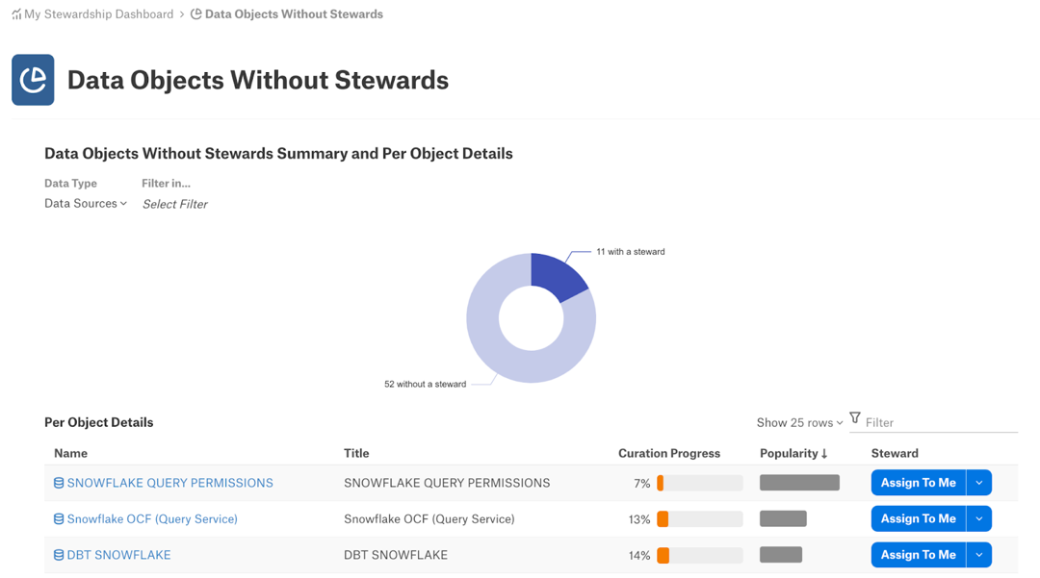Click the SNOWFLAKE QUERY PERMISSIONS title cell
Image resolution: width=1040 pixels, height=578 pixels.
point(447,484)
